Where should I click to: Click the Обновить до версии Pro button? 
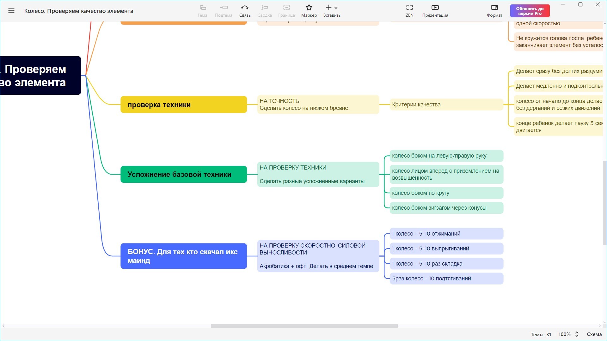pos(530,11)
